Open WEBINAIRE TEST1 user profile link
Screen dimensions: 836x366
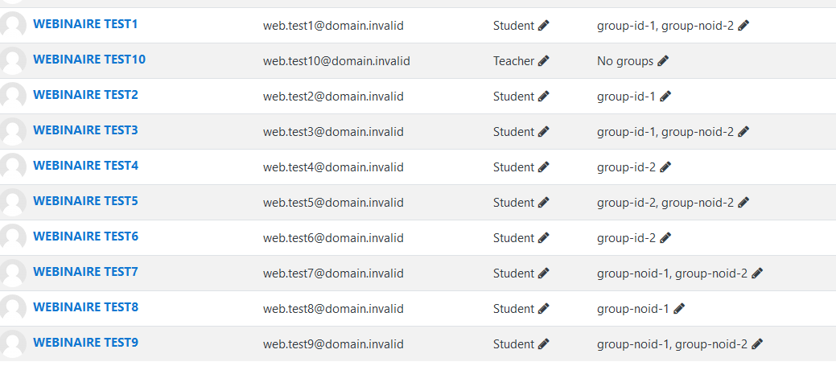(85, 24)
